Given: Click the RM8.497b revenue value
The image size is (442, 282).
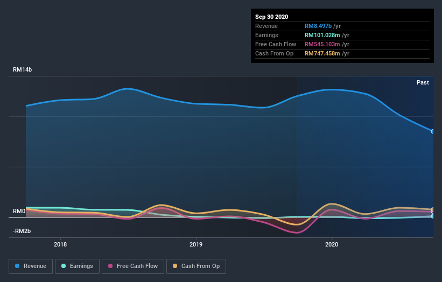Looking at the screenshot, I should (x=318, y=26).
